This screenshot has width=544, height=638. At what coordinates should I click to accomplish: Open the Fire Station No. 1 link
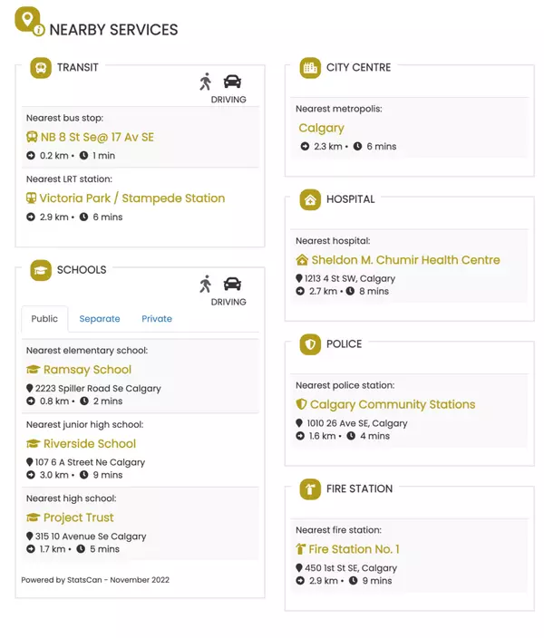[x=354, y=549]
